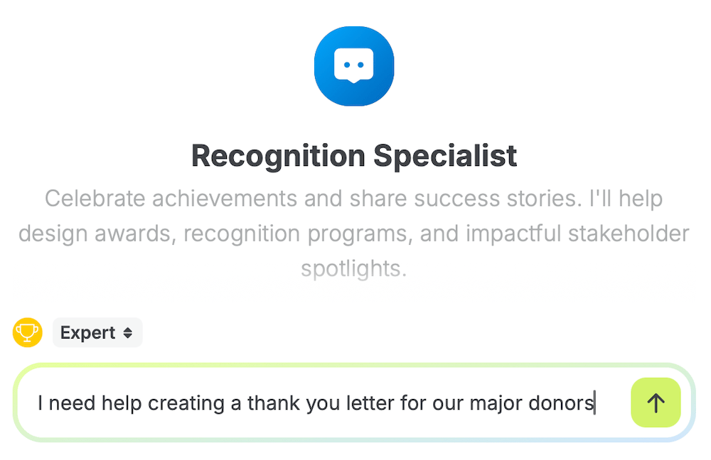Click the "design awards, recognition programs" line
This screenshot has width=711, height=460.
tap(354, 234)
